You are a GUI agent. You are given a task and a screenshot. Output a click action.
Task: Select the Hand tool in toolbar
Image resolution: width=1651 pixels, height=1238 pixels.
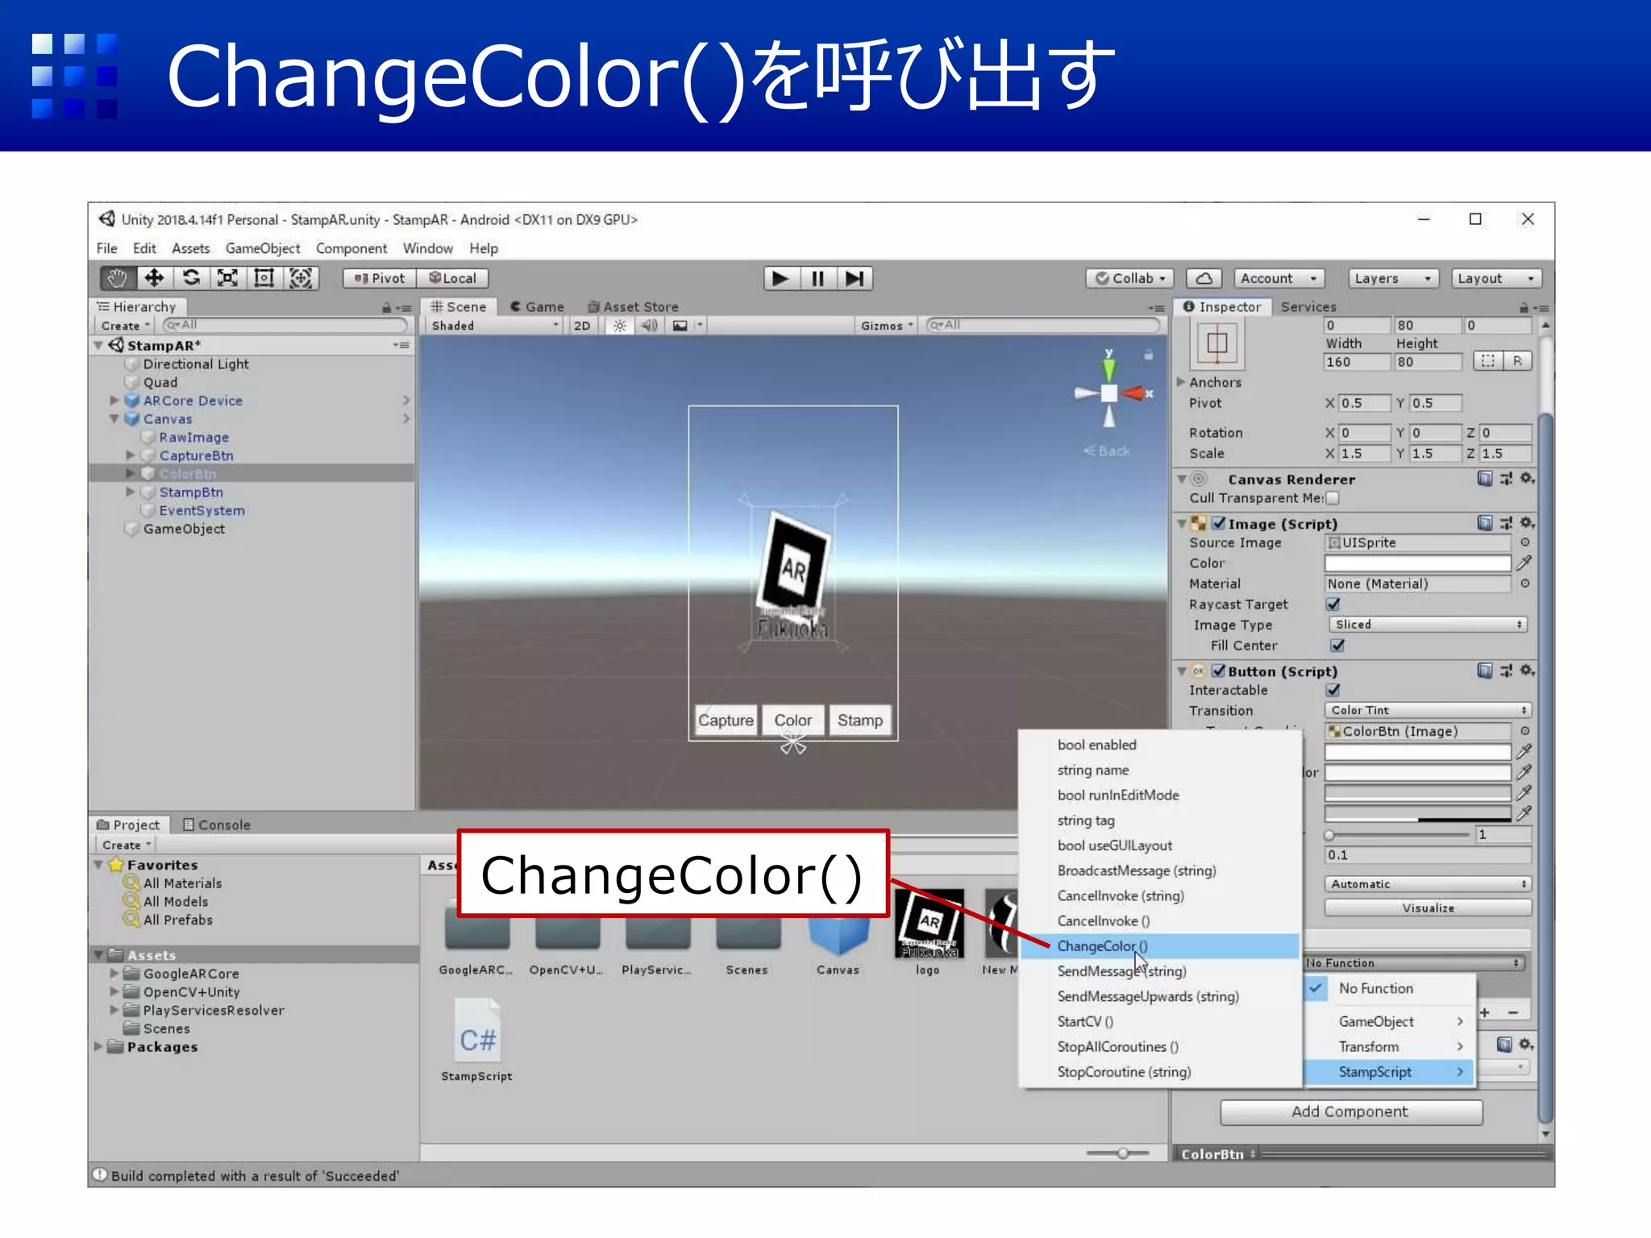coord(118,278)
